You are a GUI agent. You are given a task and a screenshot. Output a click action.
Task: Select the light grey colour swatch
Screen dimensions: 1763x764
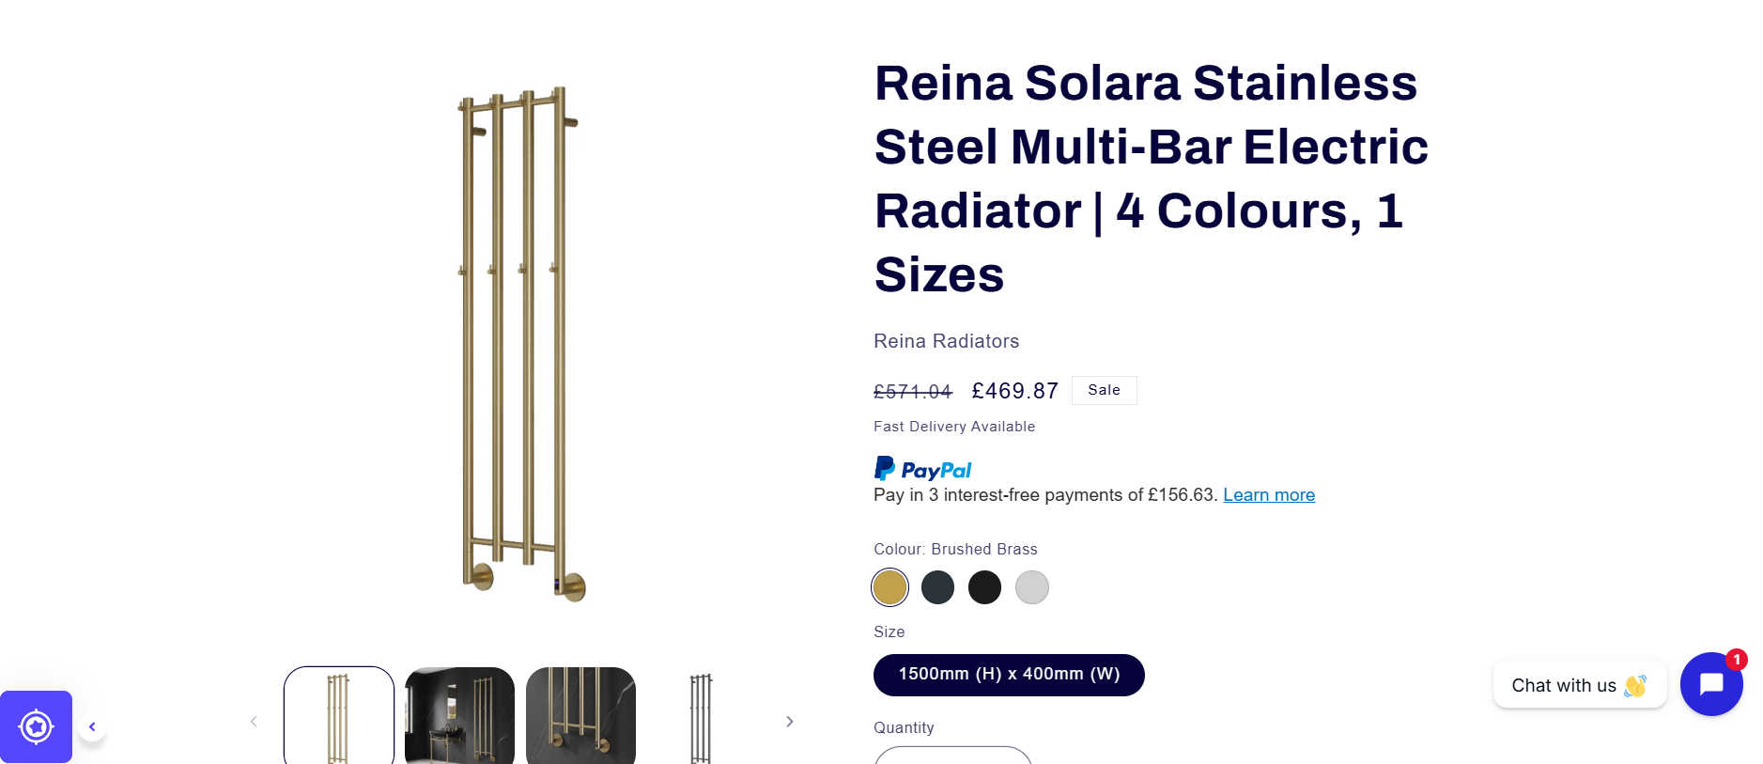(x=1031, y=587)
